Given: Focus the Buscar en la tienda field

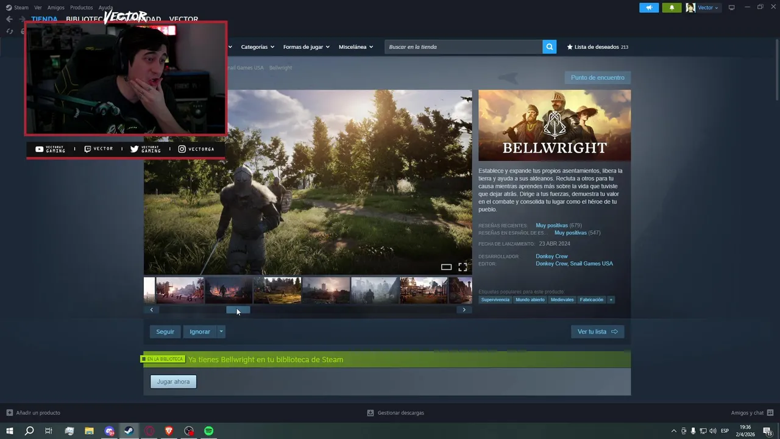Looking at the screenshot, I should click(463, 47).
